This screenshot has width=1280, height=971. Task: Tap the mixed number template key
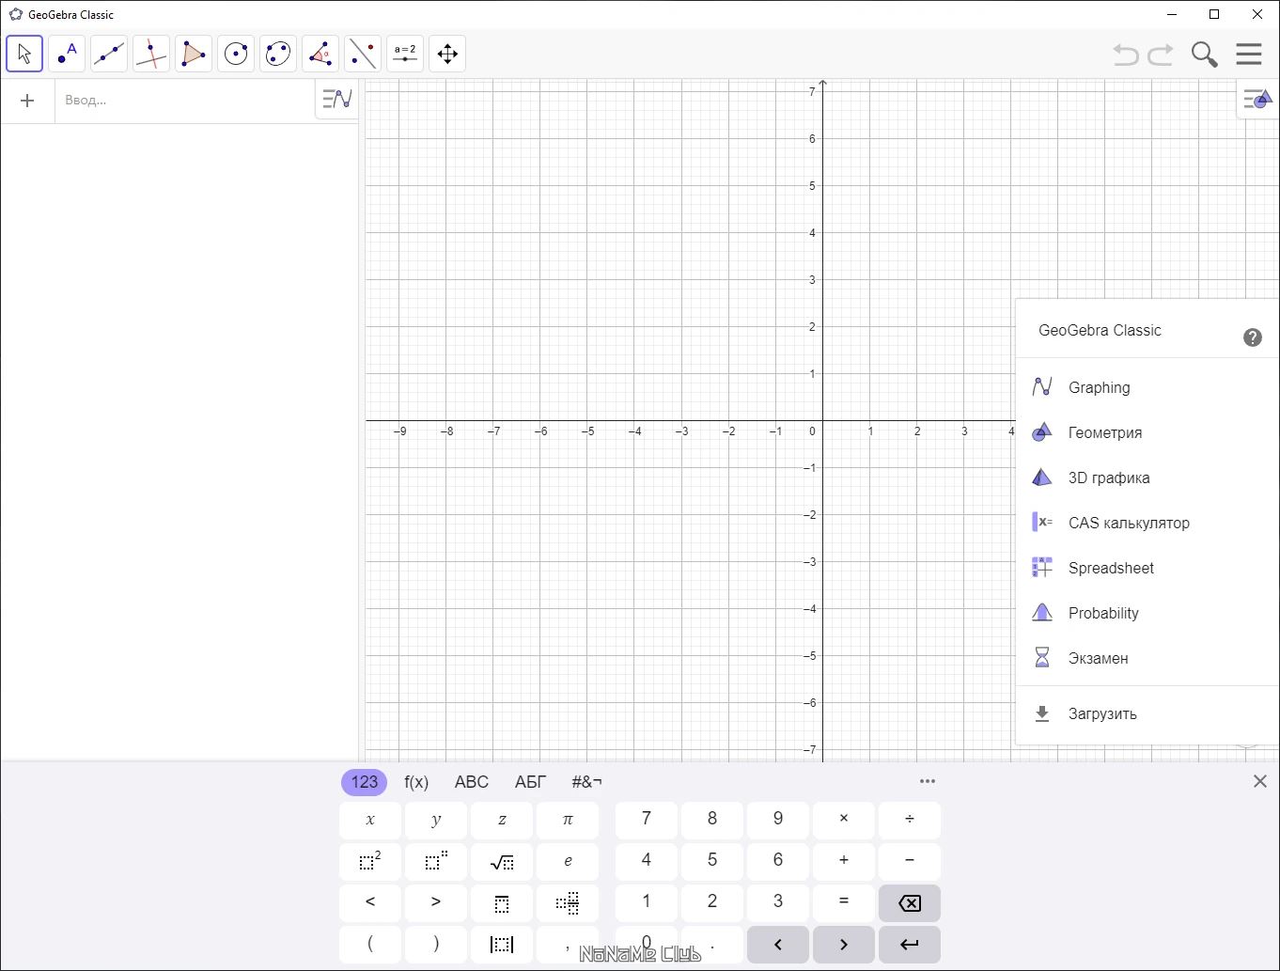pyautogui.click(x=568, y=902)
